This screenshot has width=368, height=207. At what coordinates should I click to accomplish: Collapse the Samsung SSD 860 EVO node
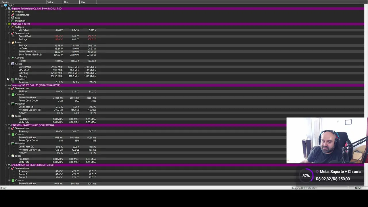(5, 85)
